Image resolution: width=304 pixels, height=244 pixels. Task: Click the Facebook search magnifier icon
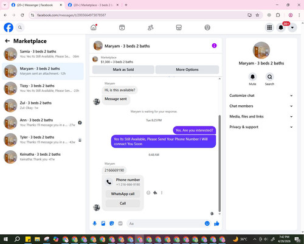coord(20,27)
